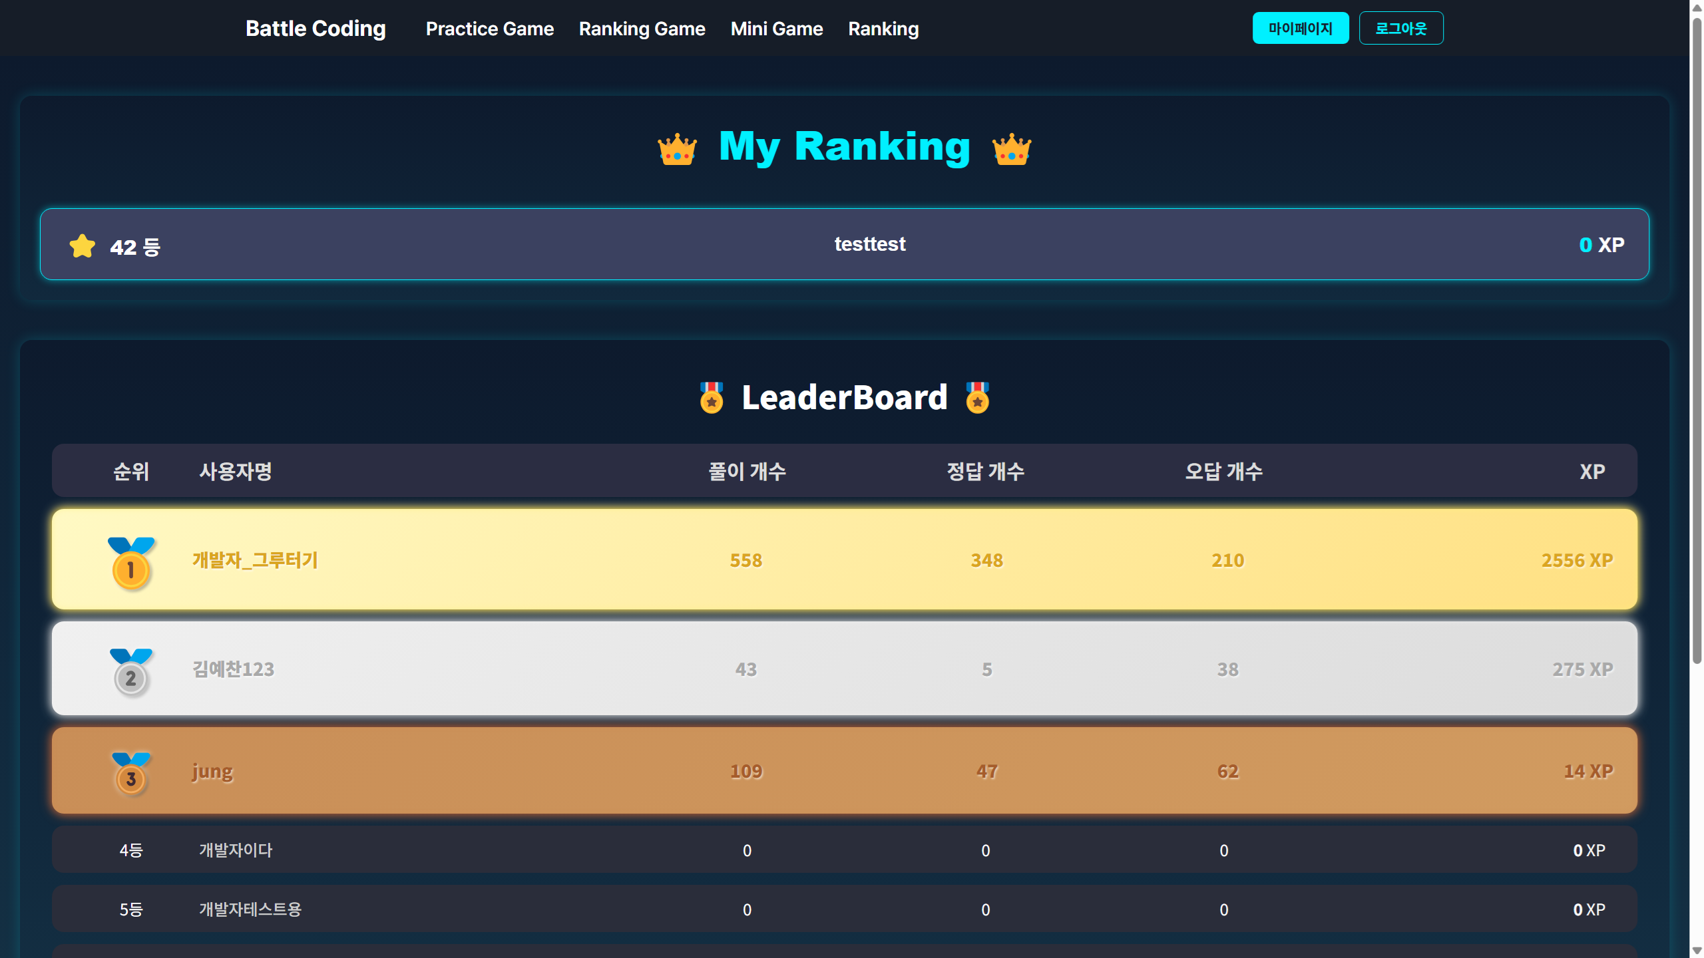Go to the Mini Game page
The height and width of the screenshot is (958, 1704).
[x=776, y=29]
